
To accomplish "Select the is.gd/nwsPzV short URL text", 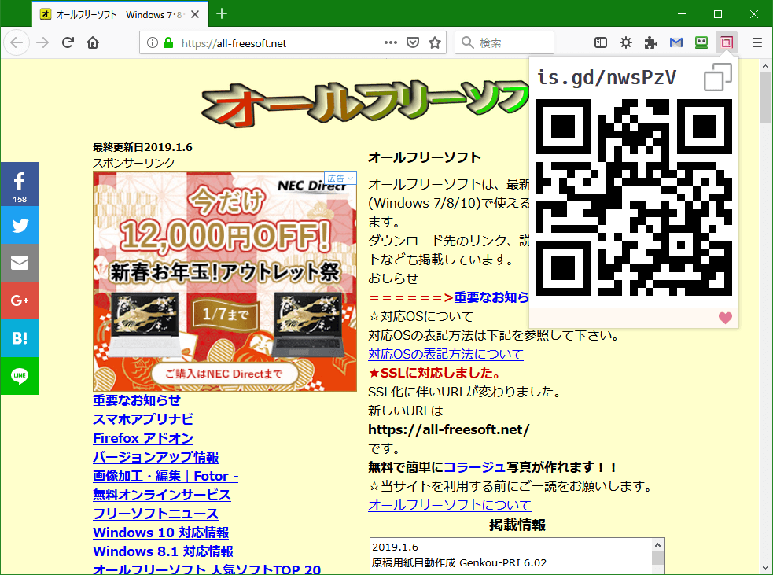I will [x=606, y=78].
